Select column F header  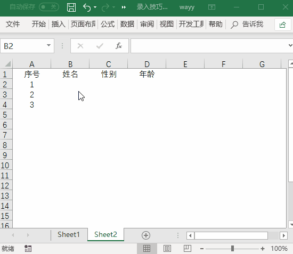[x=224, y=64]
